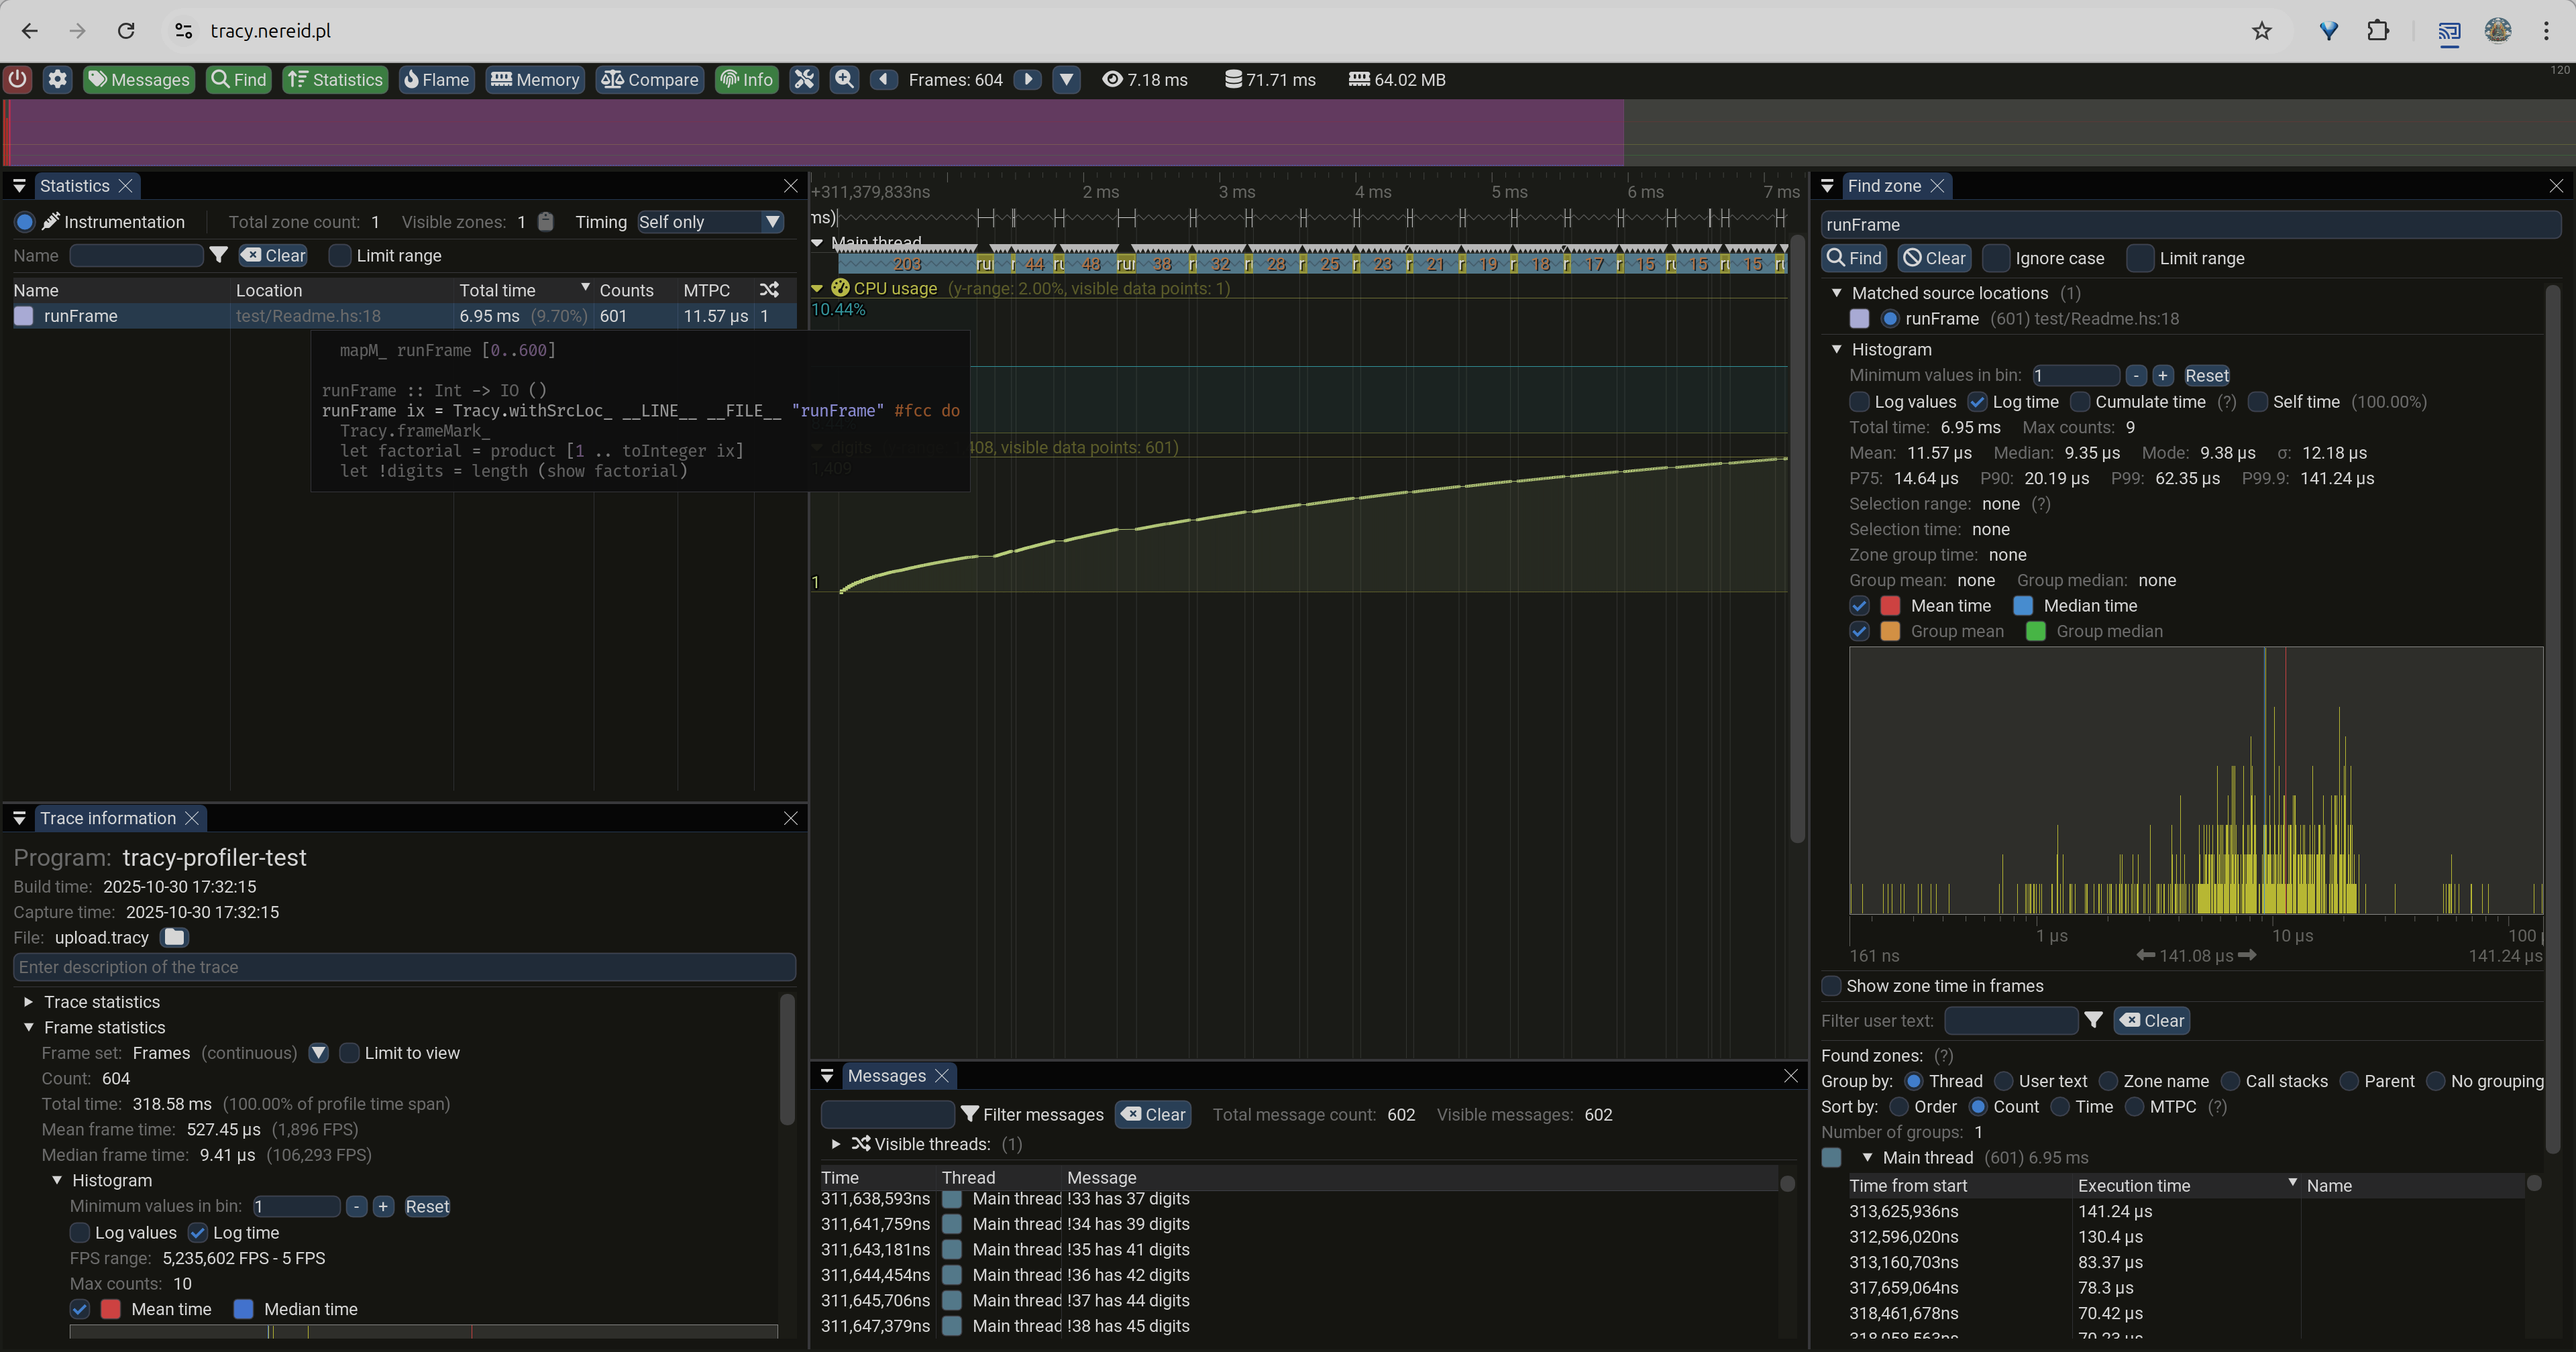Screen dimensions: 2576x1352
Task: Click the Find button in Find zone
Action: pos(1854,258)
